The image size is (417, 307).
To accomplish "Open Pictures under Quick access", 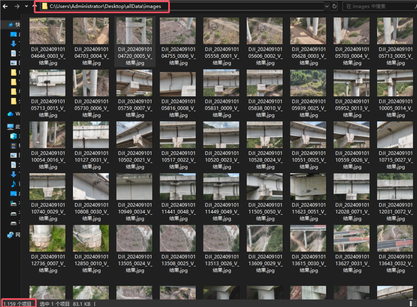I will (x=13, y=63).
